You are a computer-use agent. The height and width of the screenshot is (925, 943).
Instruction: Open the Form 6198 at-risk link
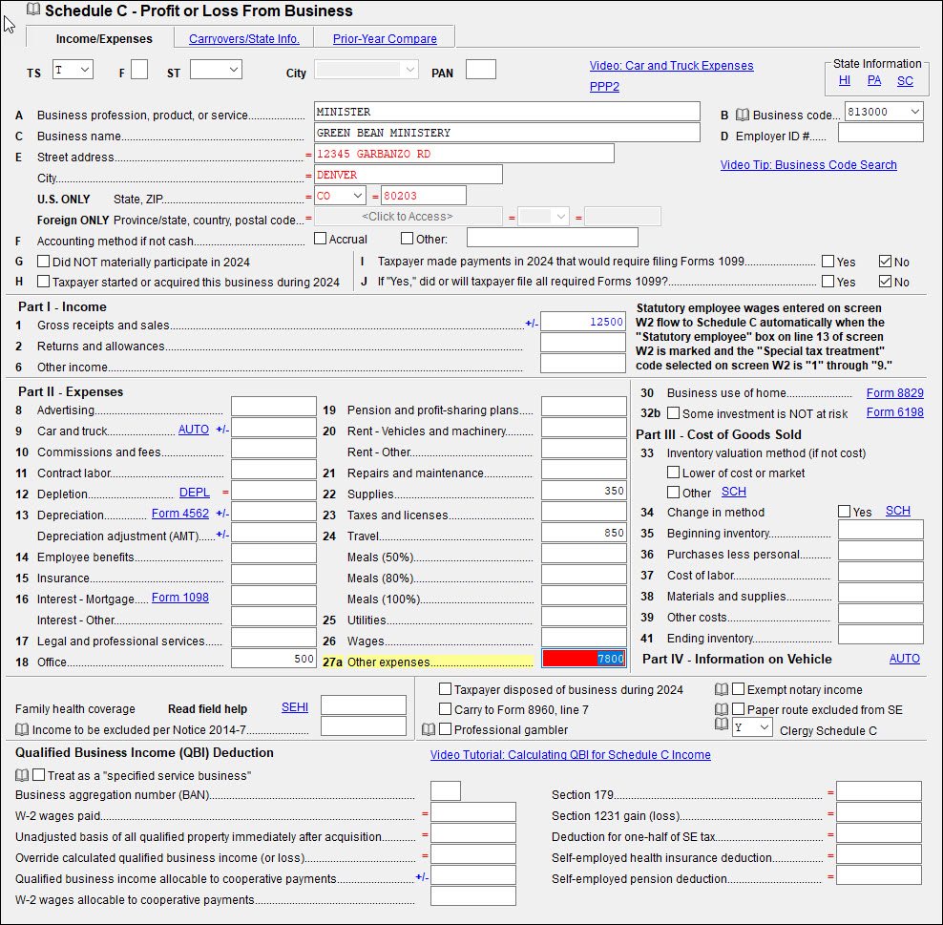tap(895, 412)
